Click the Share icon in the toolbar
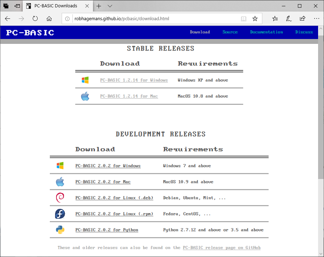The width and height of the screenshot is (324, 257). [x=302, y=18]
